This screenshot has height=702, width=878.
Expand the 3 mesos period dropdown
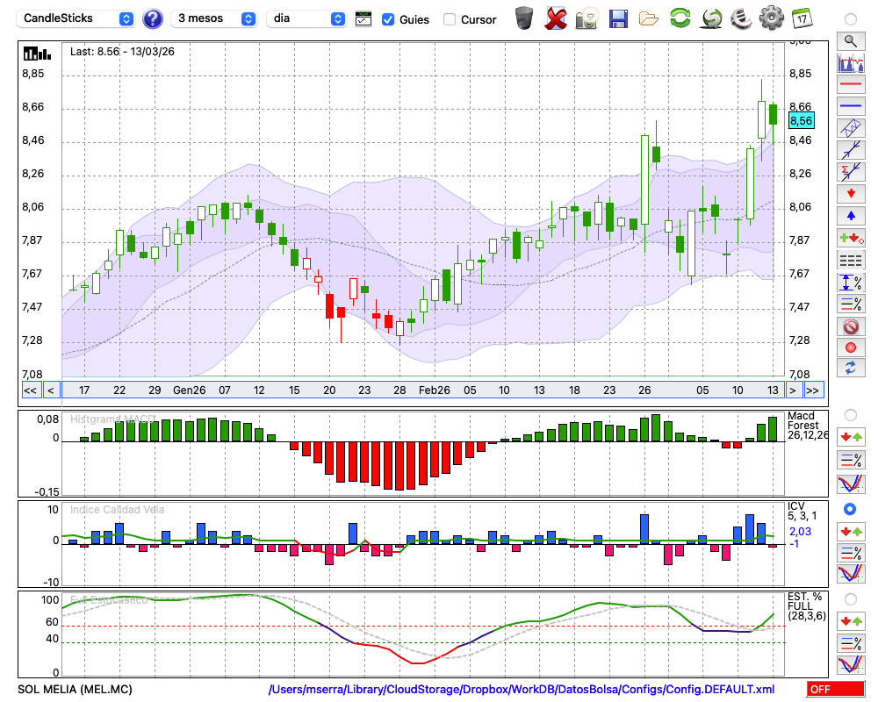pyautogui.click(x=214, y=18)
